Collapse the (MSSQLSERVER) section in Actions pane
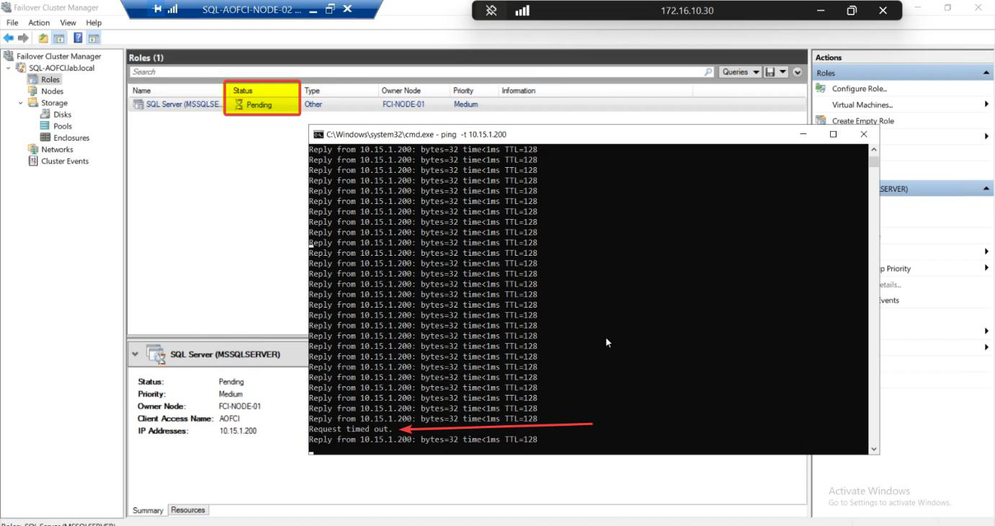The width and height of the screenshot is (995, 526). 986,189
